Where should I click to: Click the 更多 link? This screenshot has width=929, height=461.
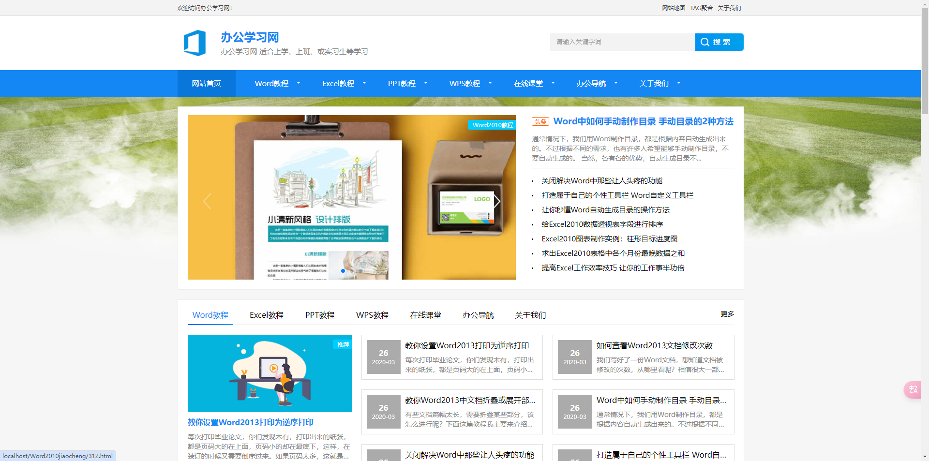click(x=727, y=314)
